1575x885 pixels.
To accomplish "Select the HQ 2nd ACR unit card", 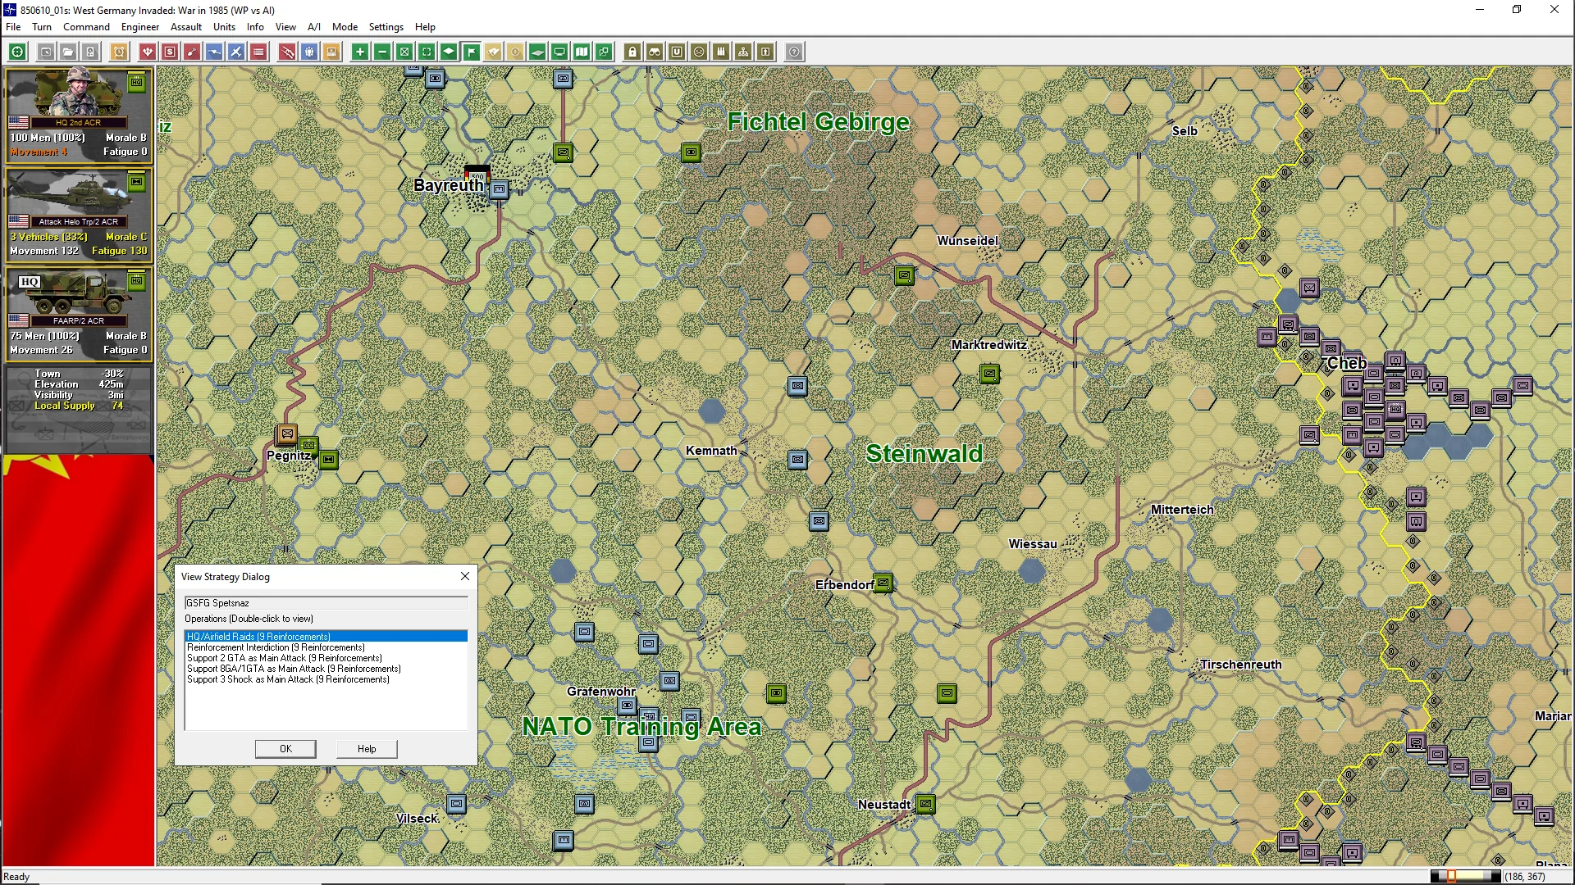I will tap(78, 115).
